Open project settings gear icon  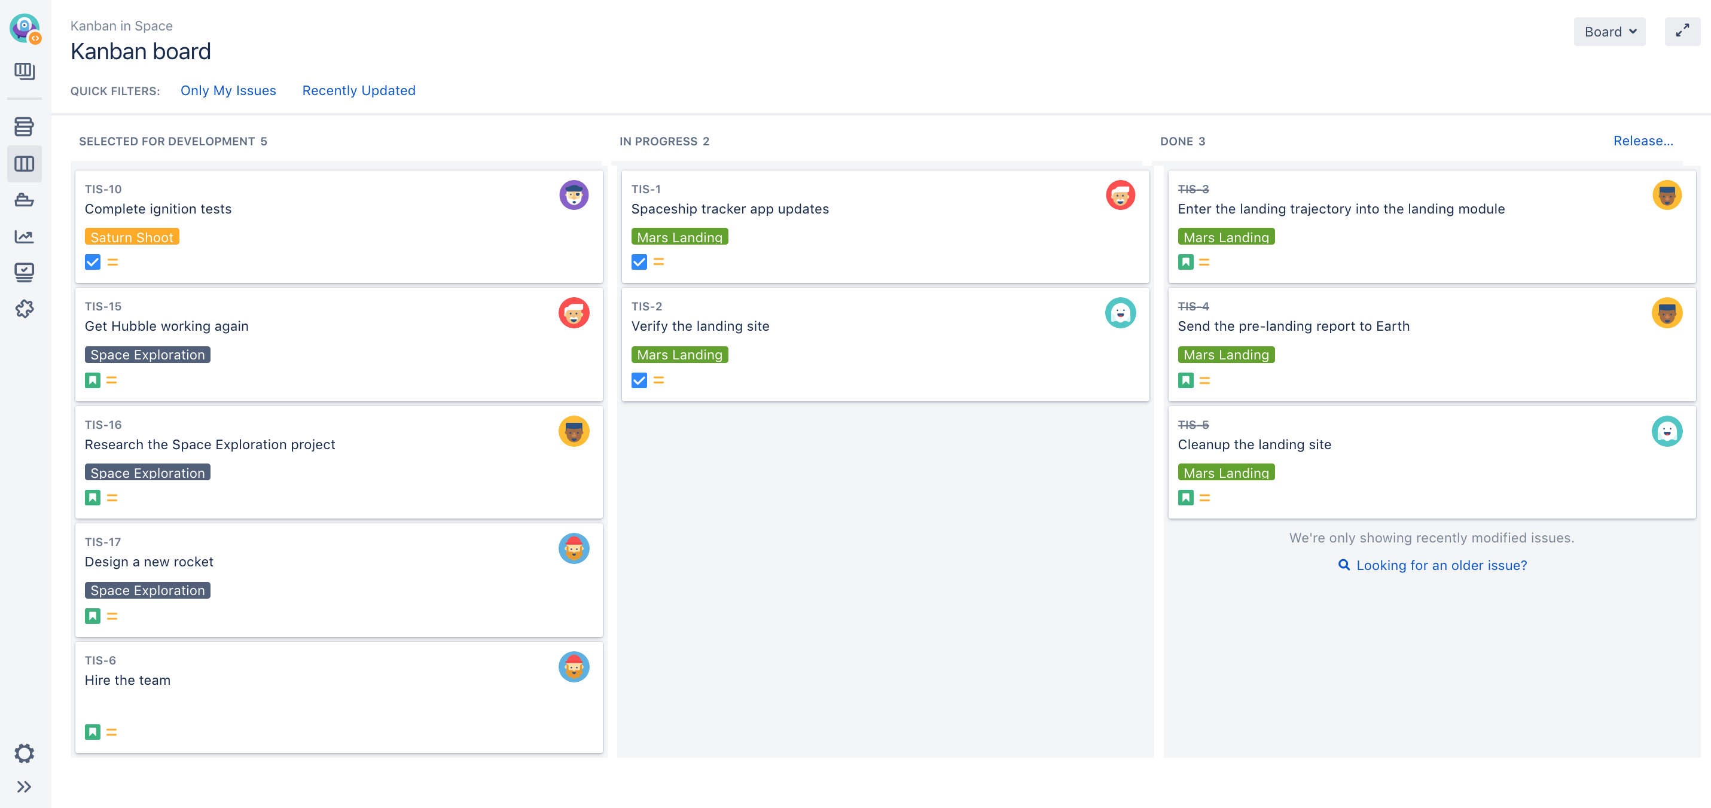click(x=24, y=753)
